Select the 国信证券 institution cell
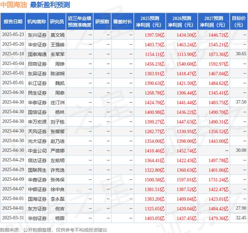Viewport: 248px width, 233px height. pyautogui.click(x=37, y=112)
